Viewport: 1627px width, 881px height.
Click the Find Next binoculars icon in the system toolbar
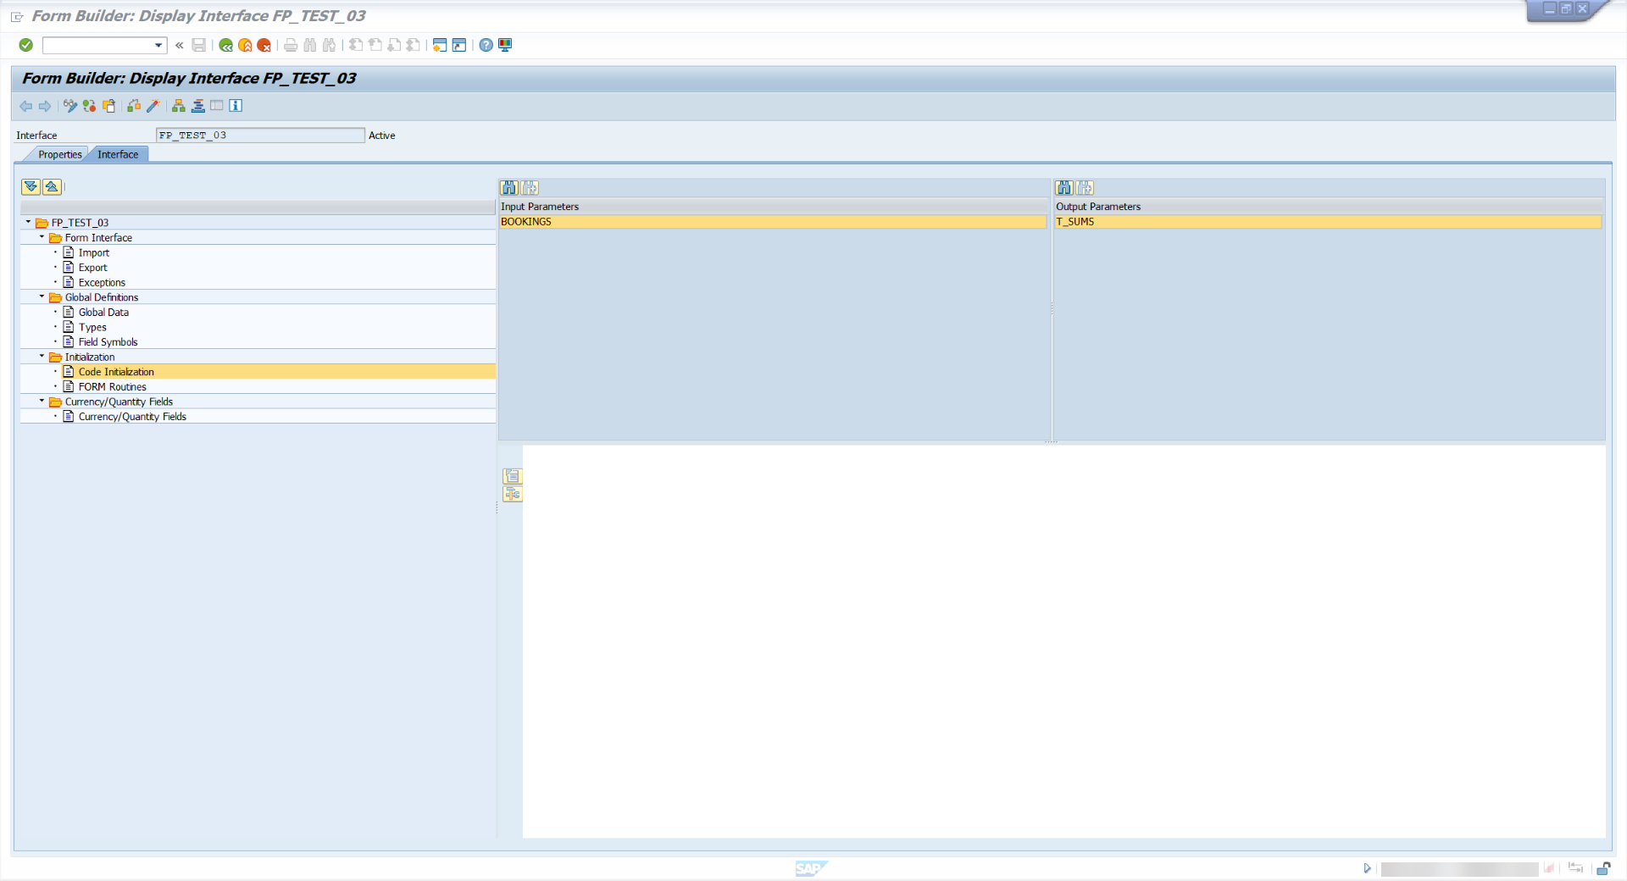[x=330, y=45]
